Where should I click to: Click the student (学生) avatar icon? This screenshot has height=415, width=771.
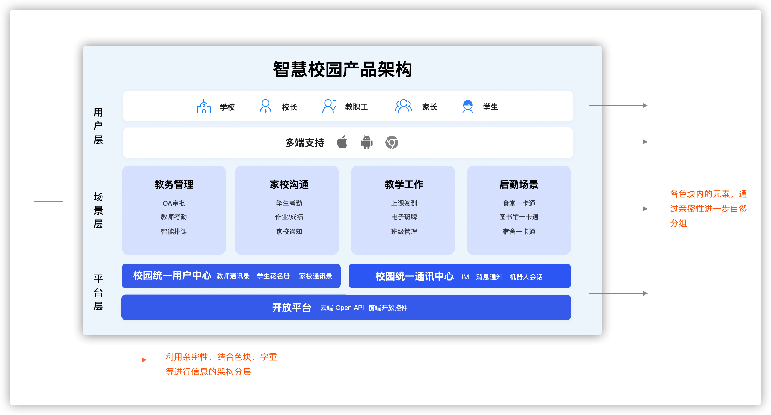pos(467,107)
